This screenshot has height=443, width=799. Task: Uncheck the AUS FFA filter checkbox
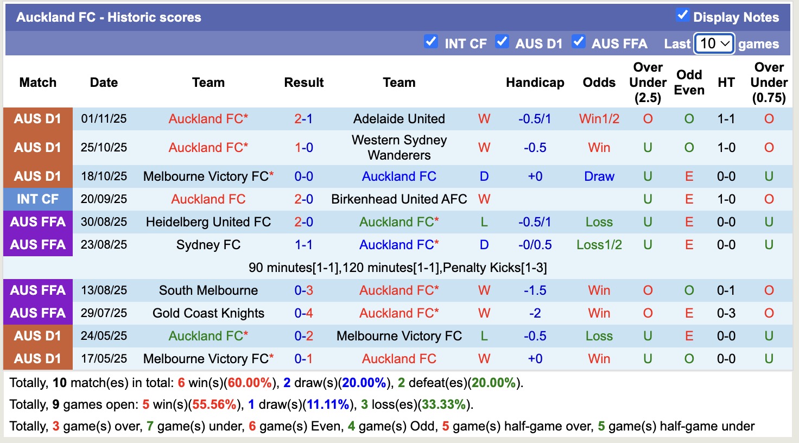click(579, 42)
